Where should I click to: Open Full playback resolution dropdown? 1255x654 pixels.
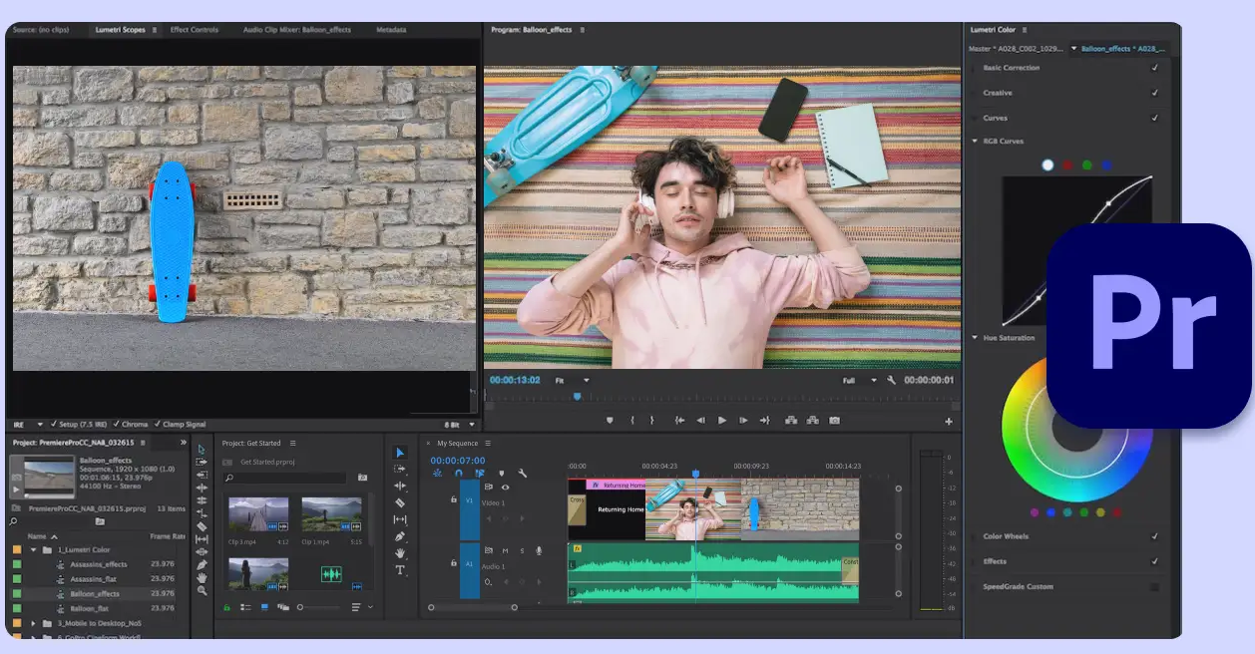pyautogui.click(x=859, y=380)
